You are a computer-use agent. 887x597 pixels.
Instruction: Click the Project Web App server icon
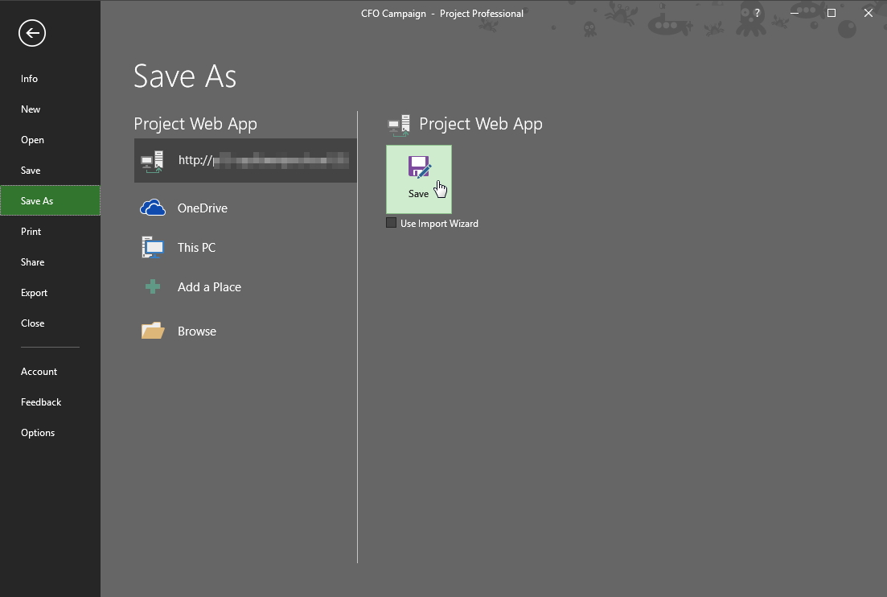(x=152, y=161)
